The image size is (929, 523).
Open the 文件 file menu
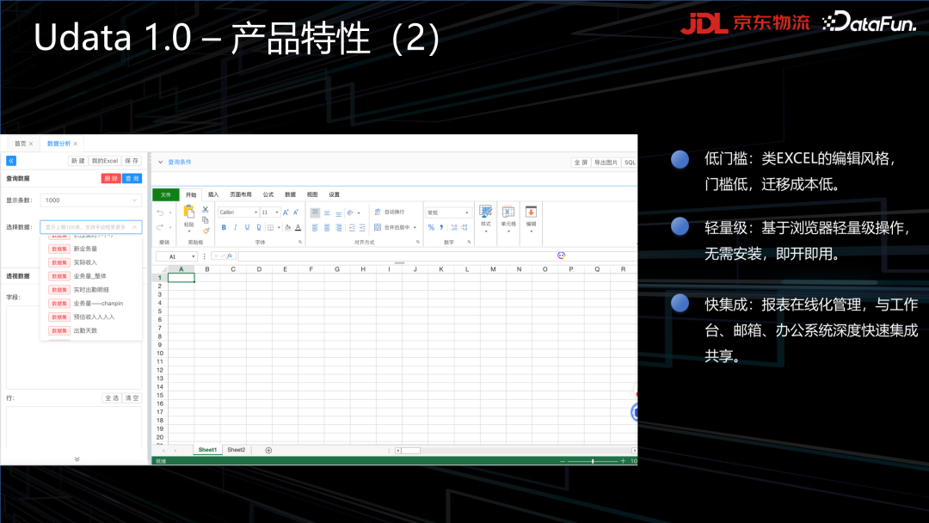166,194
